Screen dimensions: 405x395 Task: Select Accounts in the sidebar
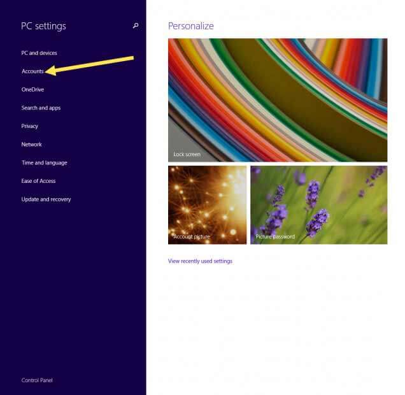(x=32, y=71)
